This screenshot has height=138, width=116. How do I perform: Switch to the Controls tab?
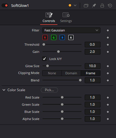tap(49, 18)
